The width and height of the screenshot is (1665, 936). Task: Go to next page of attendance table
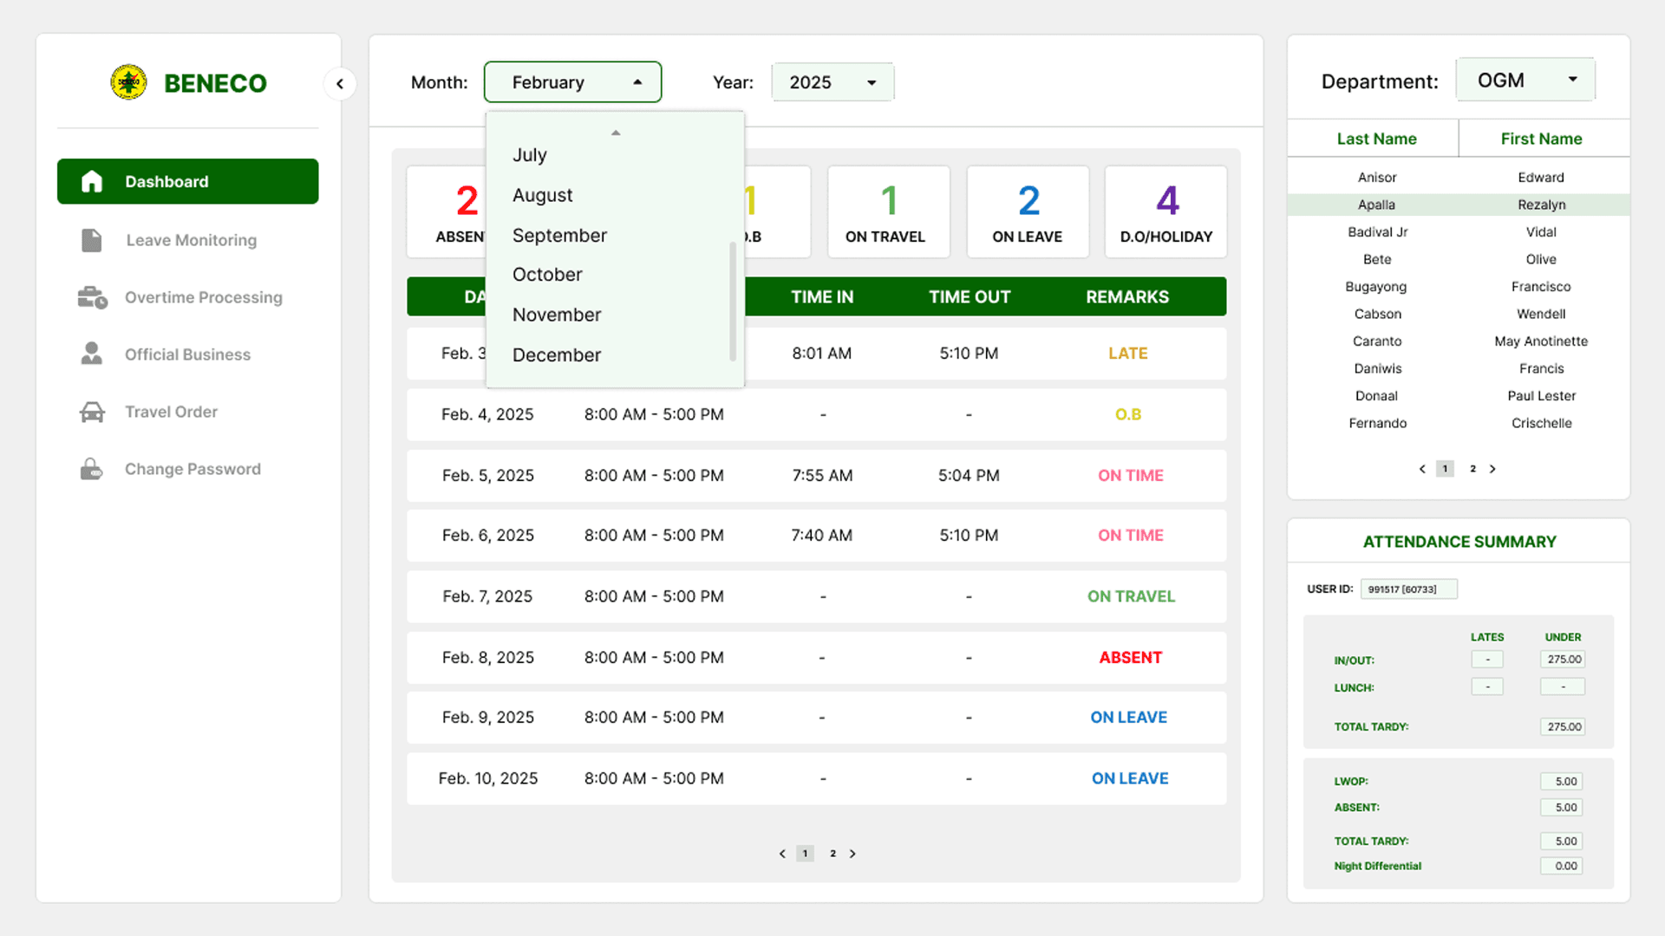point(852,854)
